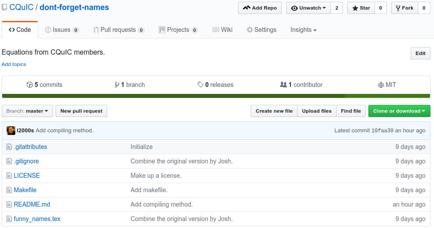The height and width of the screenshot is (228, 434).
Task: Open the Branch: master dropdown
Action: [x=28, y=111]
